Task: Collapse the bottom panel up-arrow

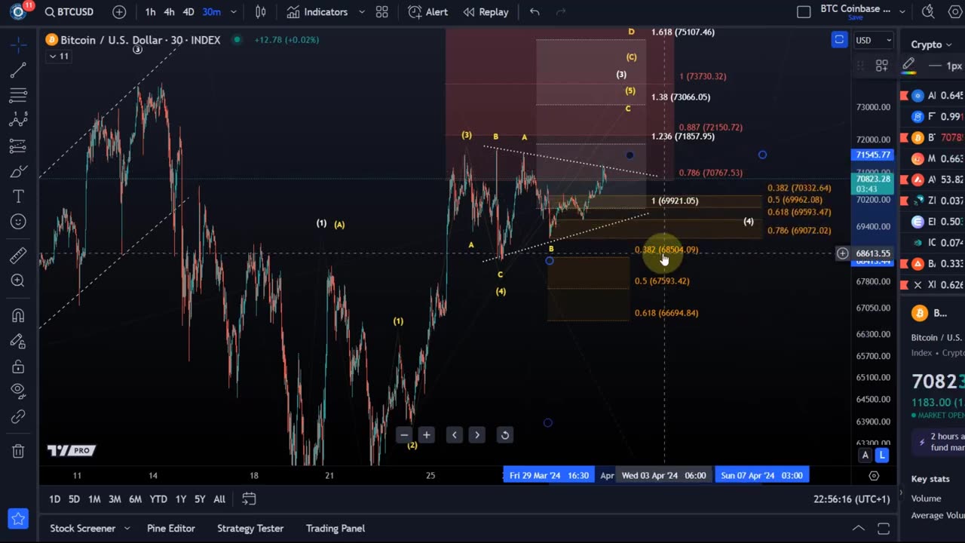Action: [859, 529]
